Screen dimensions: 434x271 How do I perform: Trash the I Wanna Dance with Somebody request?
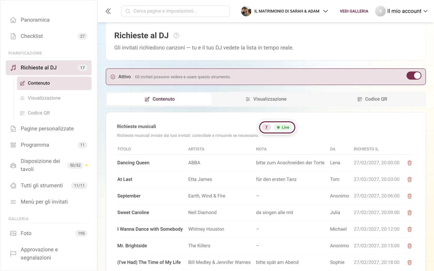tap(410, 229)
